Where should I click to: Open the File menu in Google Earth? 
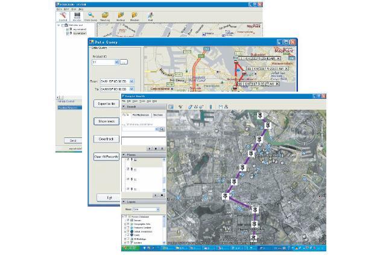(123, 101)
